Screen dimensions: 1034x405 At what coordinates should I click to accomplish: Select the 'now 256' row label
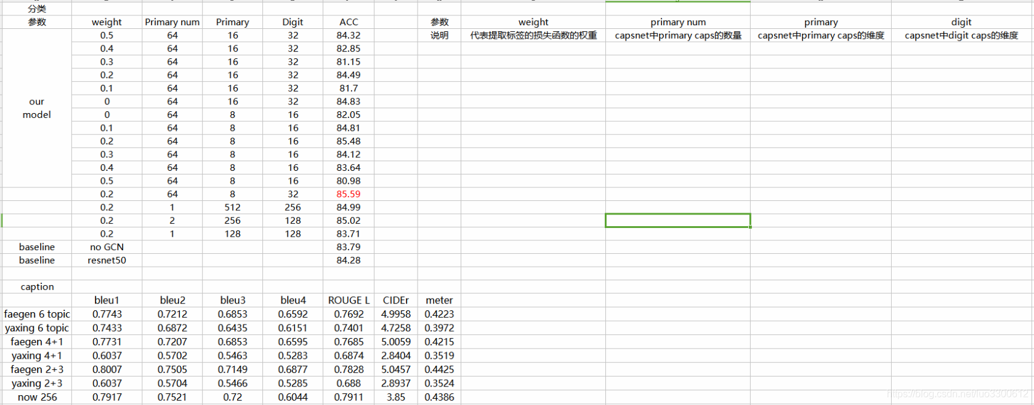pyautogui.click(x=37, y=397)
